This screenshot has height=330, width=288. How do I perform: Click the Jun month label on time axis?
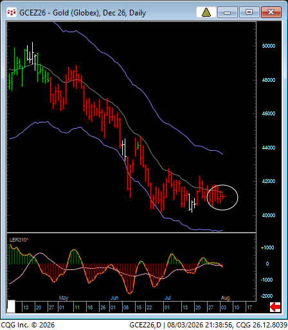tap(114, 298)
